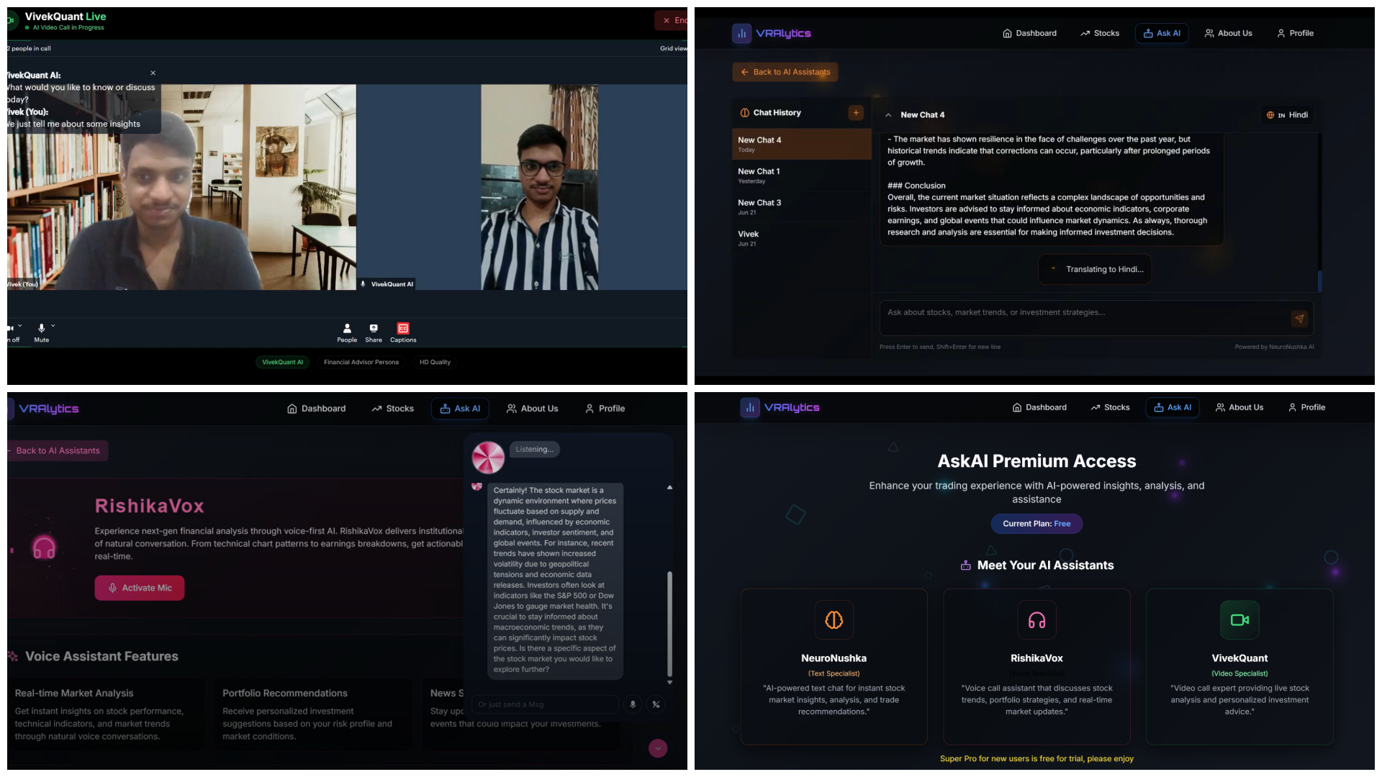Image resolution: width=1382 pixels, height=777 pixels.
Task: Mute the microphone in video call
Action: tap(41, 329)
